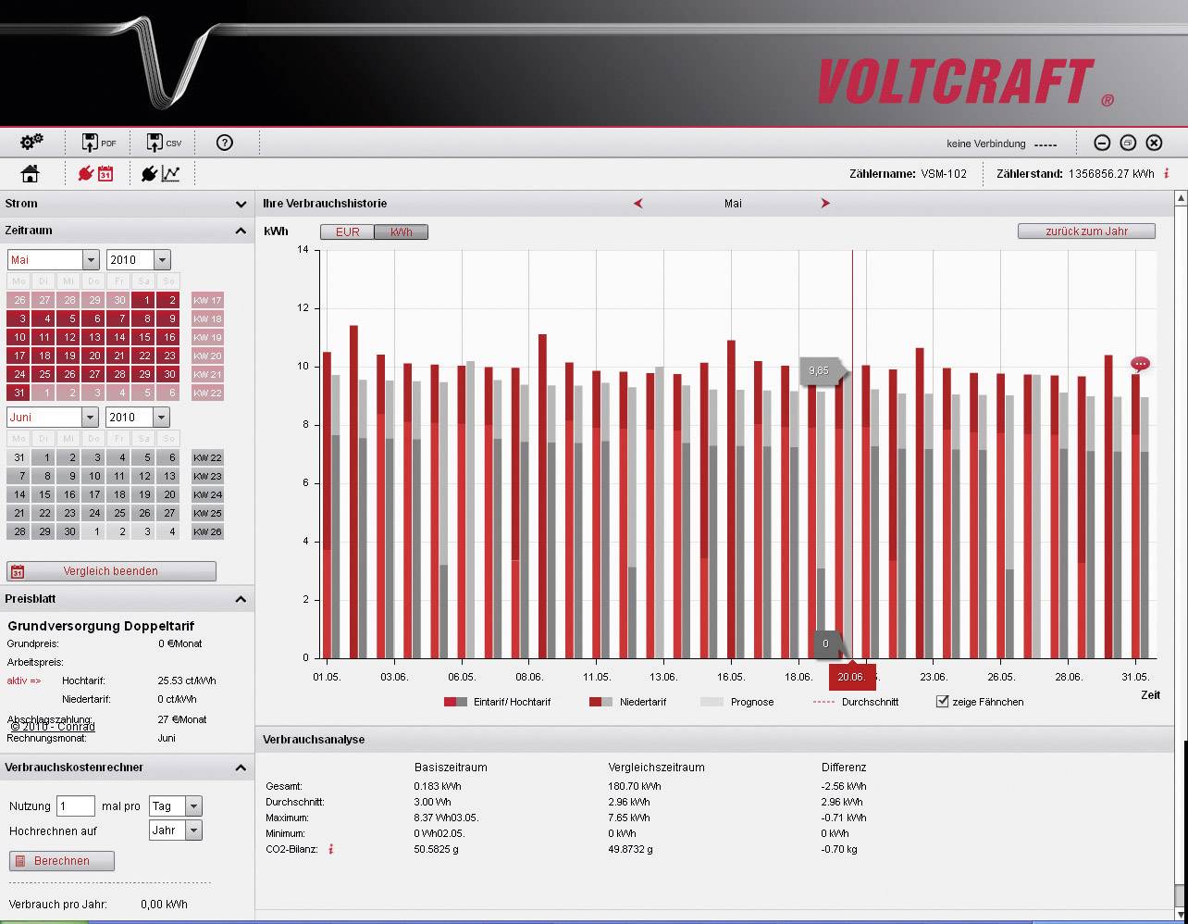Click the Prognose legend swatch
Screen dimensions: 1188x924
tap(712, 702)
